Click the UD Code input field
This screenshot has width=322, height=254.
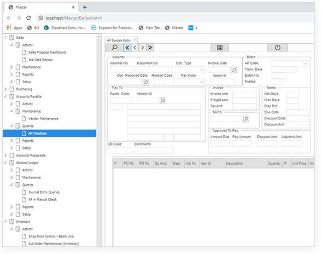click(x=120, y=151)
